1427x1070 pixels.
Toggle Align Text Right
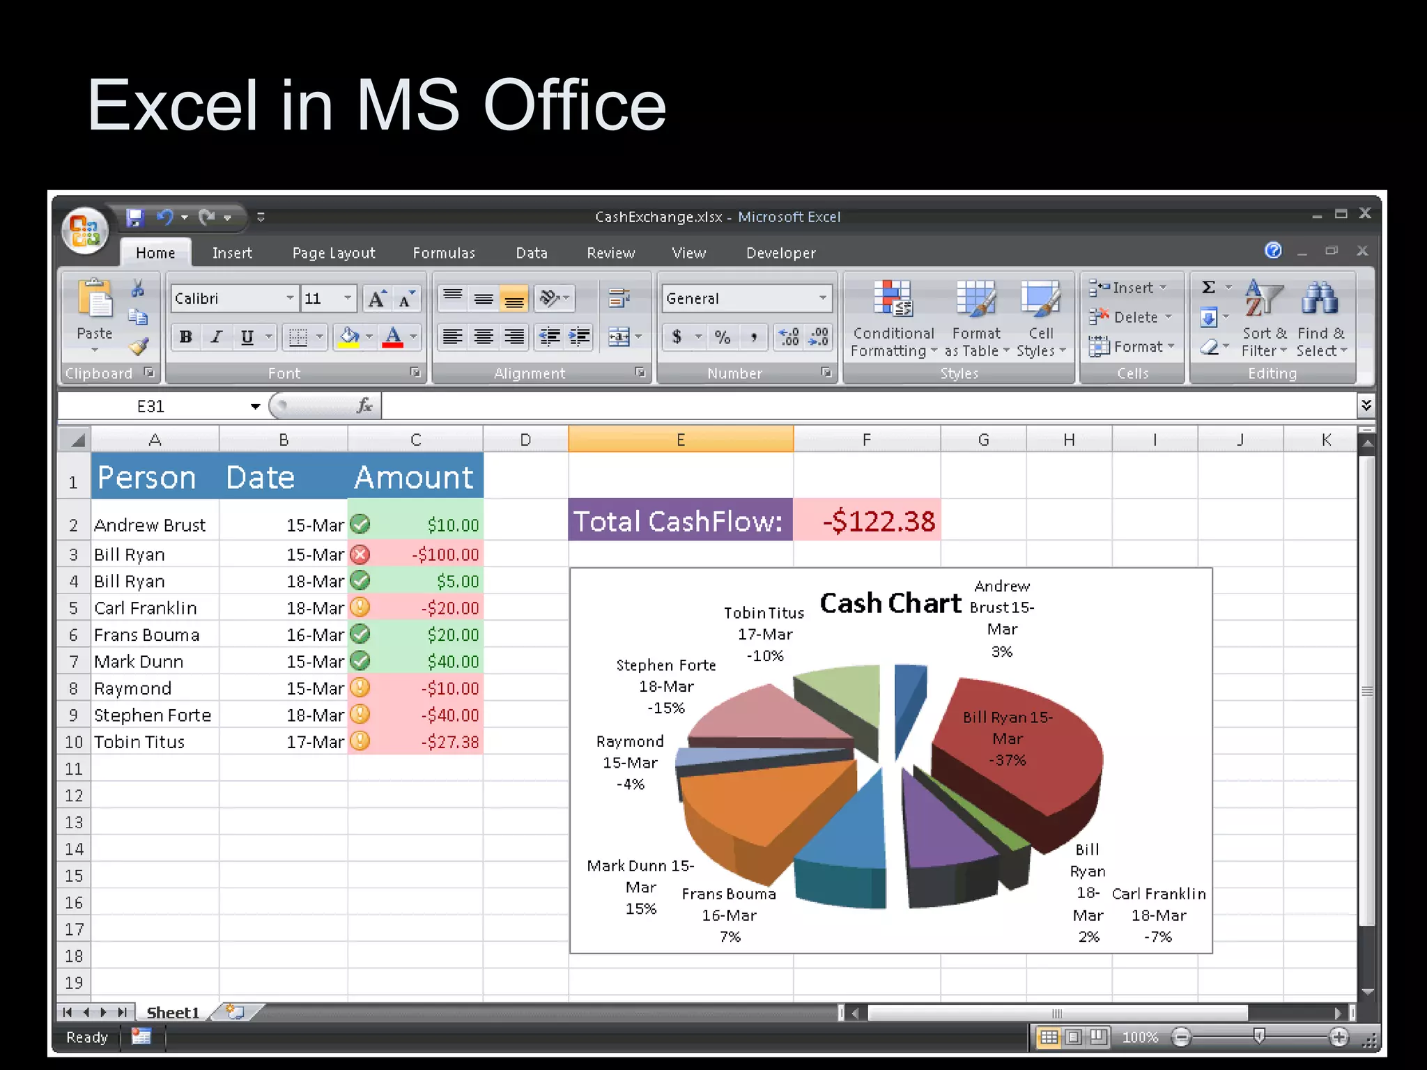click(x=514, y=338)
